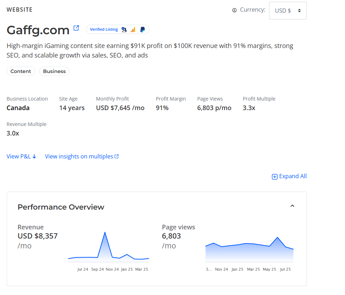Click the currency info icon
345x295 pixels.
[234, 10]
